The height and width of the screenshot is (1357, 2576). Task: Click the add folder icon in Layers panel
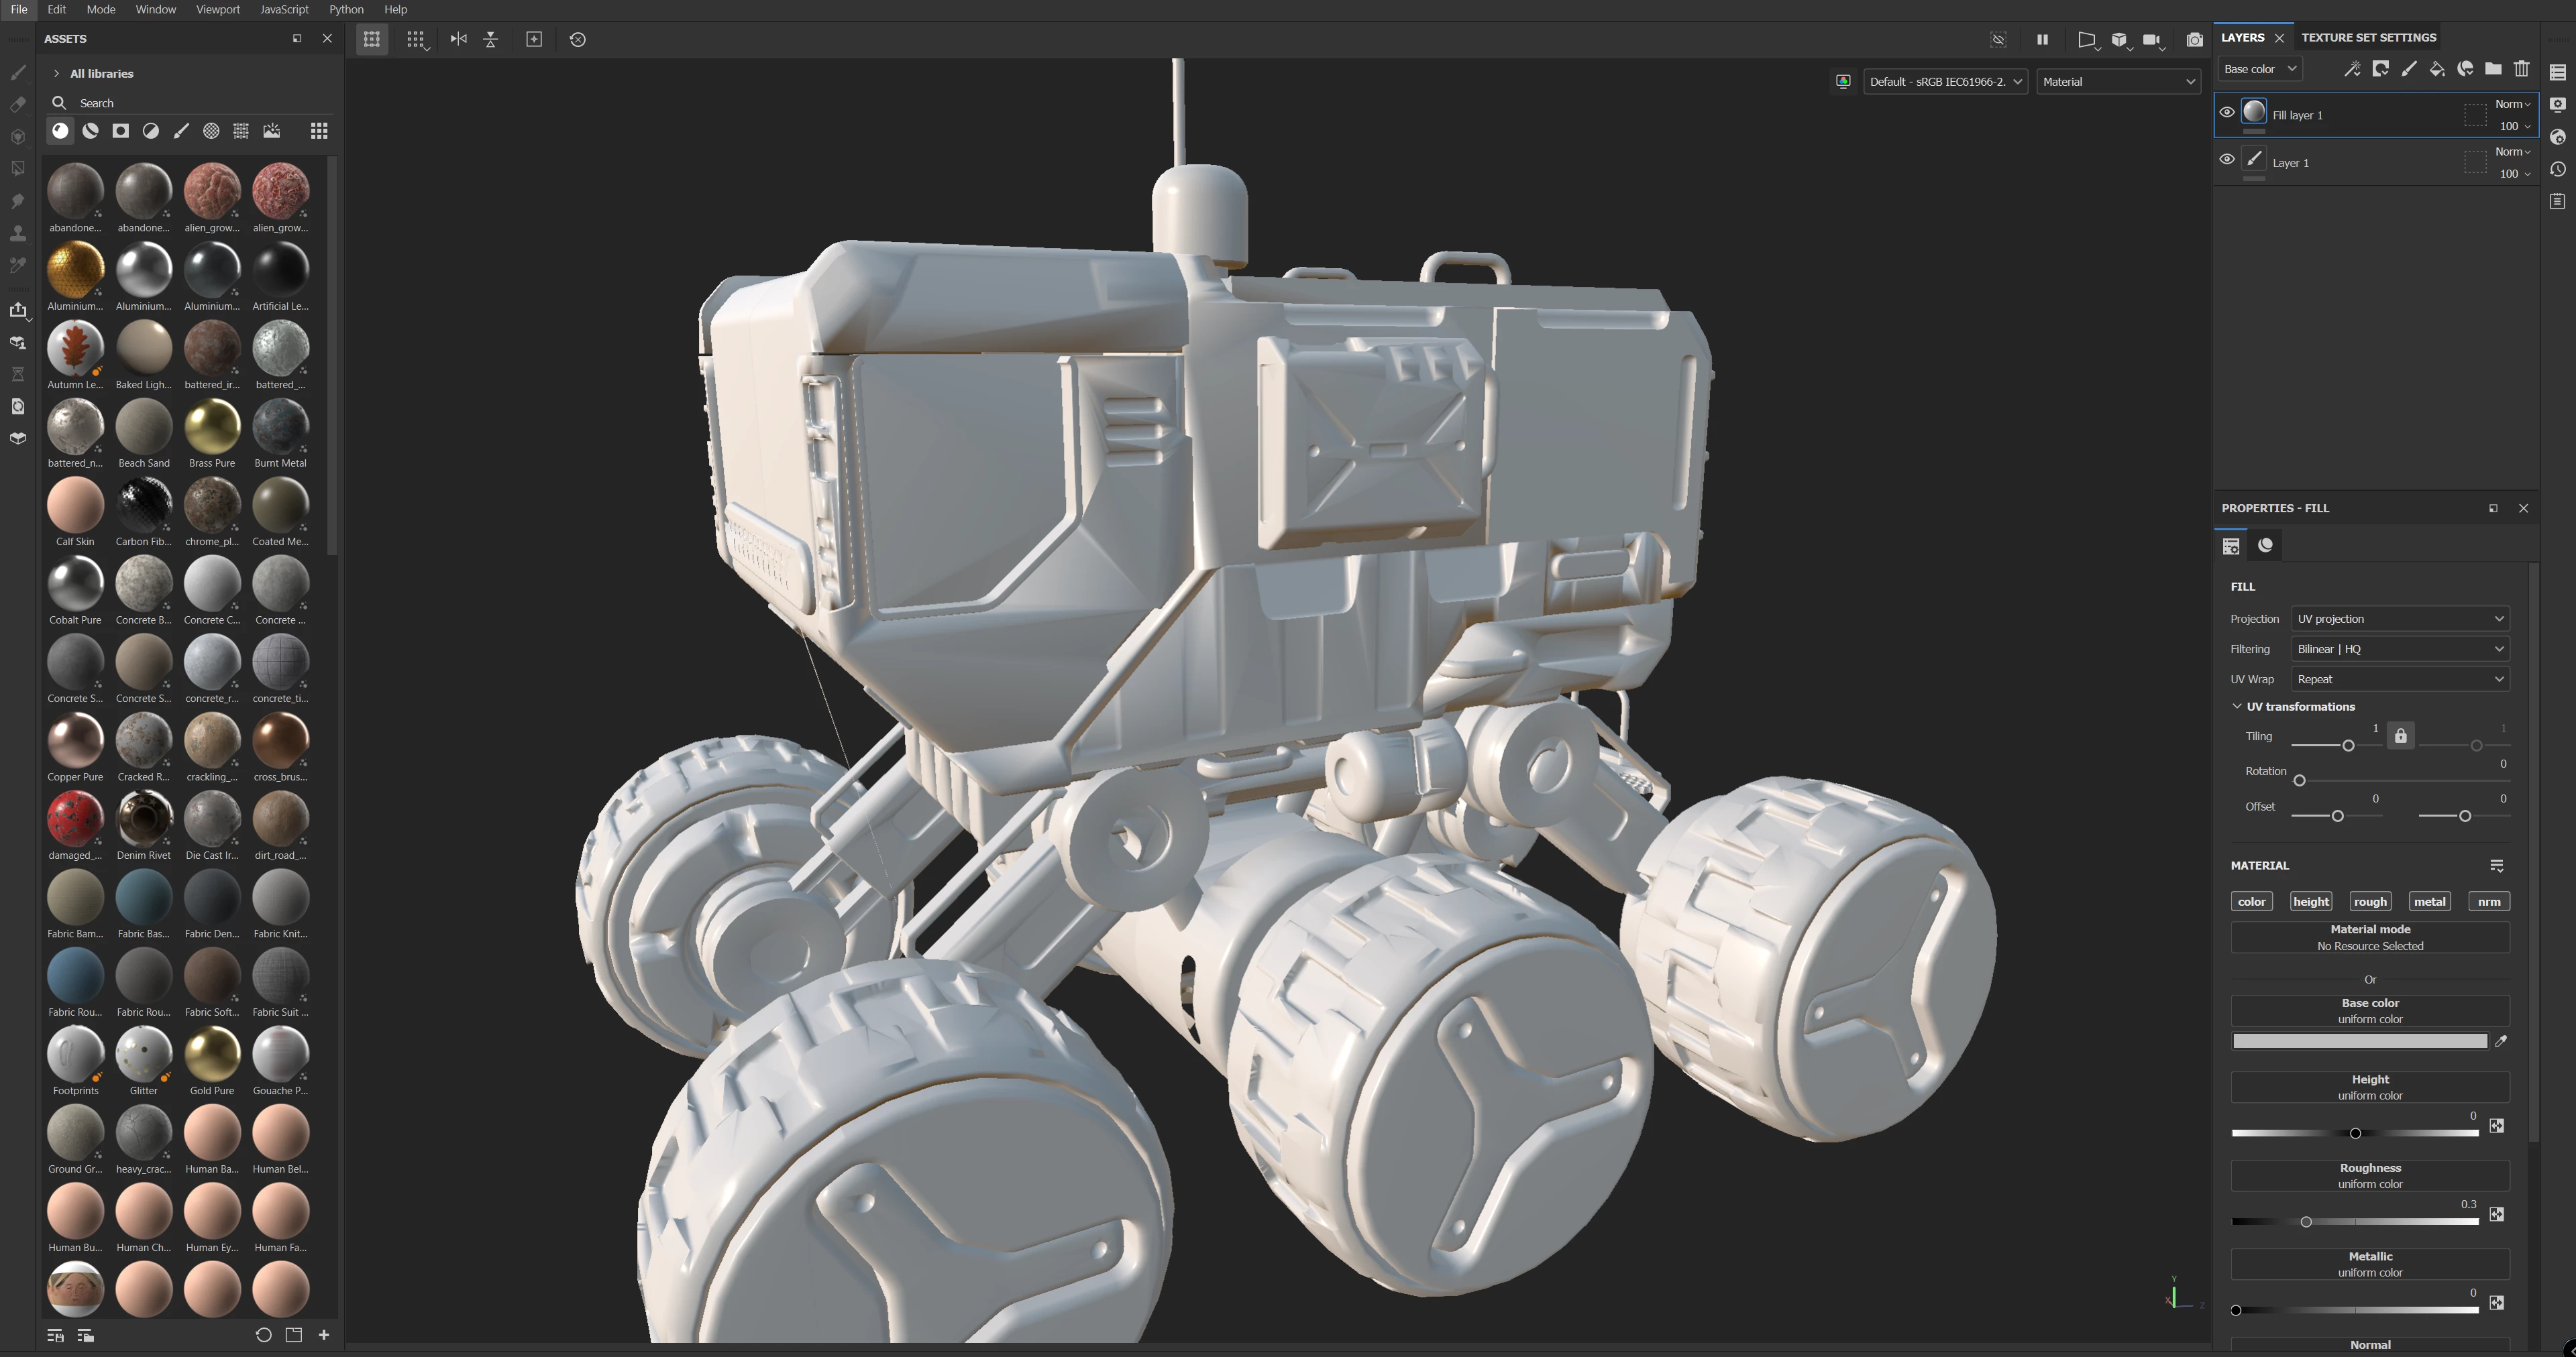click(2493, 69)
